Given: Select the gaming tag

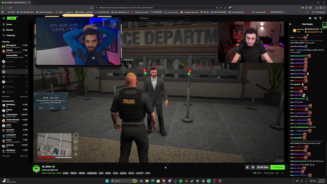Looking at the screenshot, I should (x=123, y=173).
